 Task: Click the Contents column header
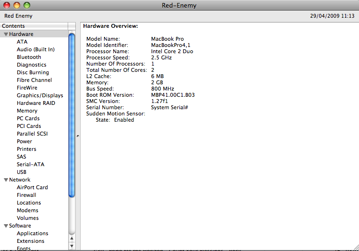pos(34,26)
